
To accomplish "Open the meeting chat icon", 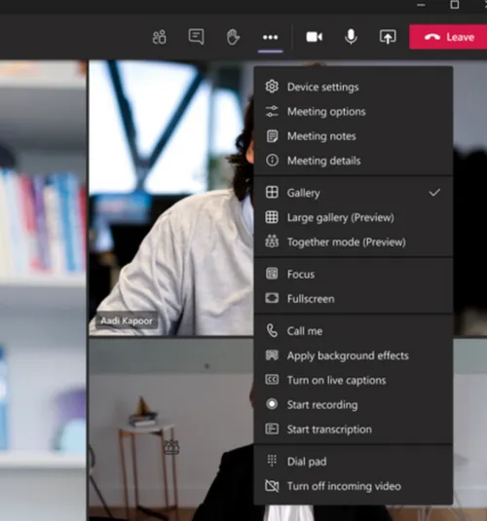I will pos(196,37).
